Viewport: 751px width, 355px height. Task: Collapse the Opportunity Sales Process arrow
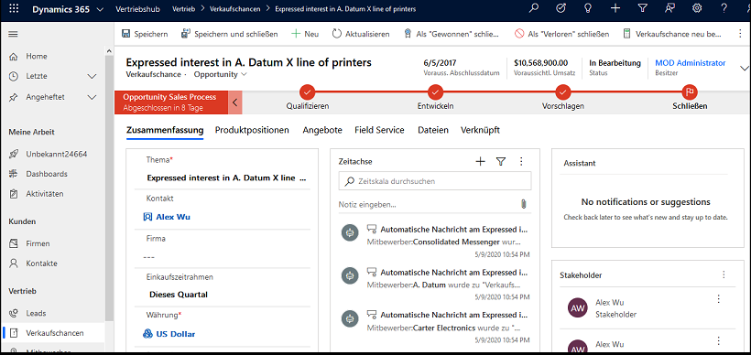coord(234,102)
